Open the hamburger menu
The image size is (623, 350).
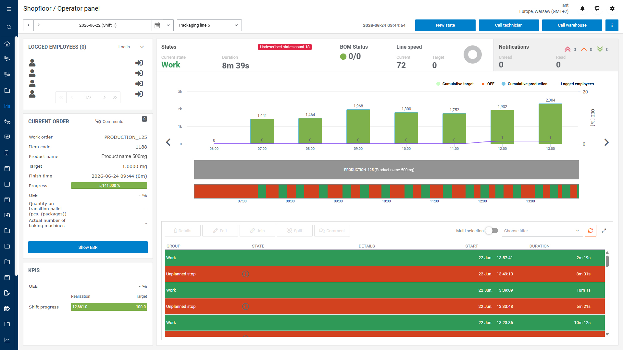click(9, 9)
